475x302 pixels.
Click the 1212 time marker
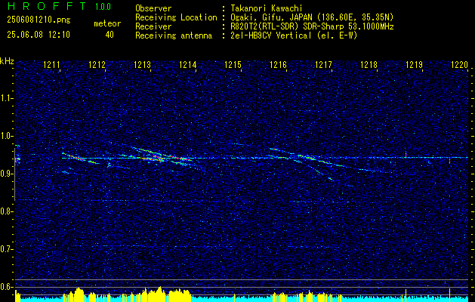coord(97,64)
